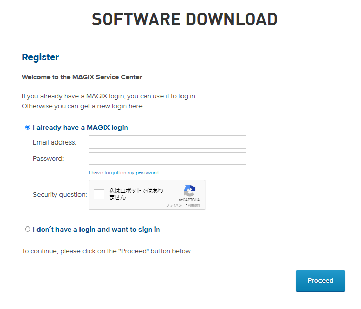Click the Register heading
This screenshot has height=309, width=361.
(41, 57)
